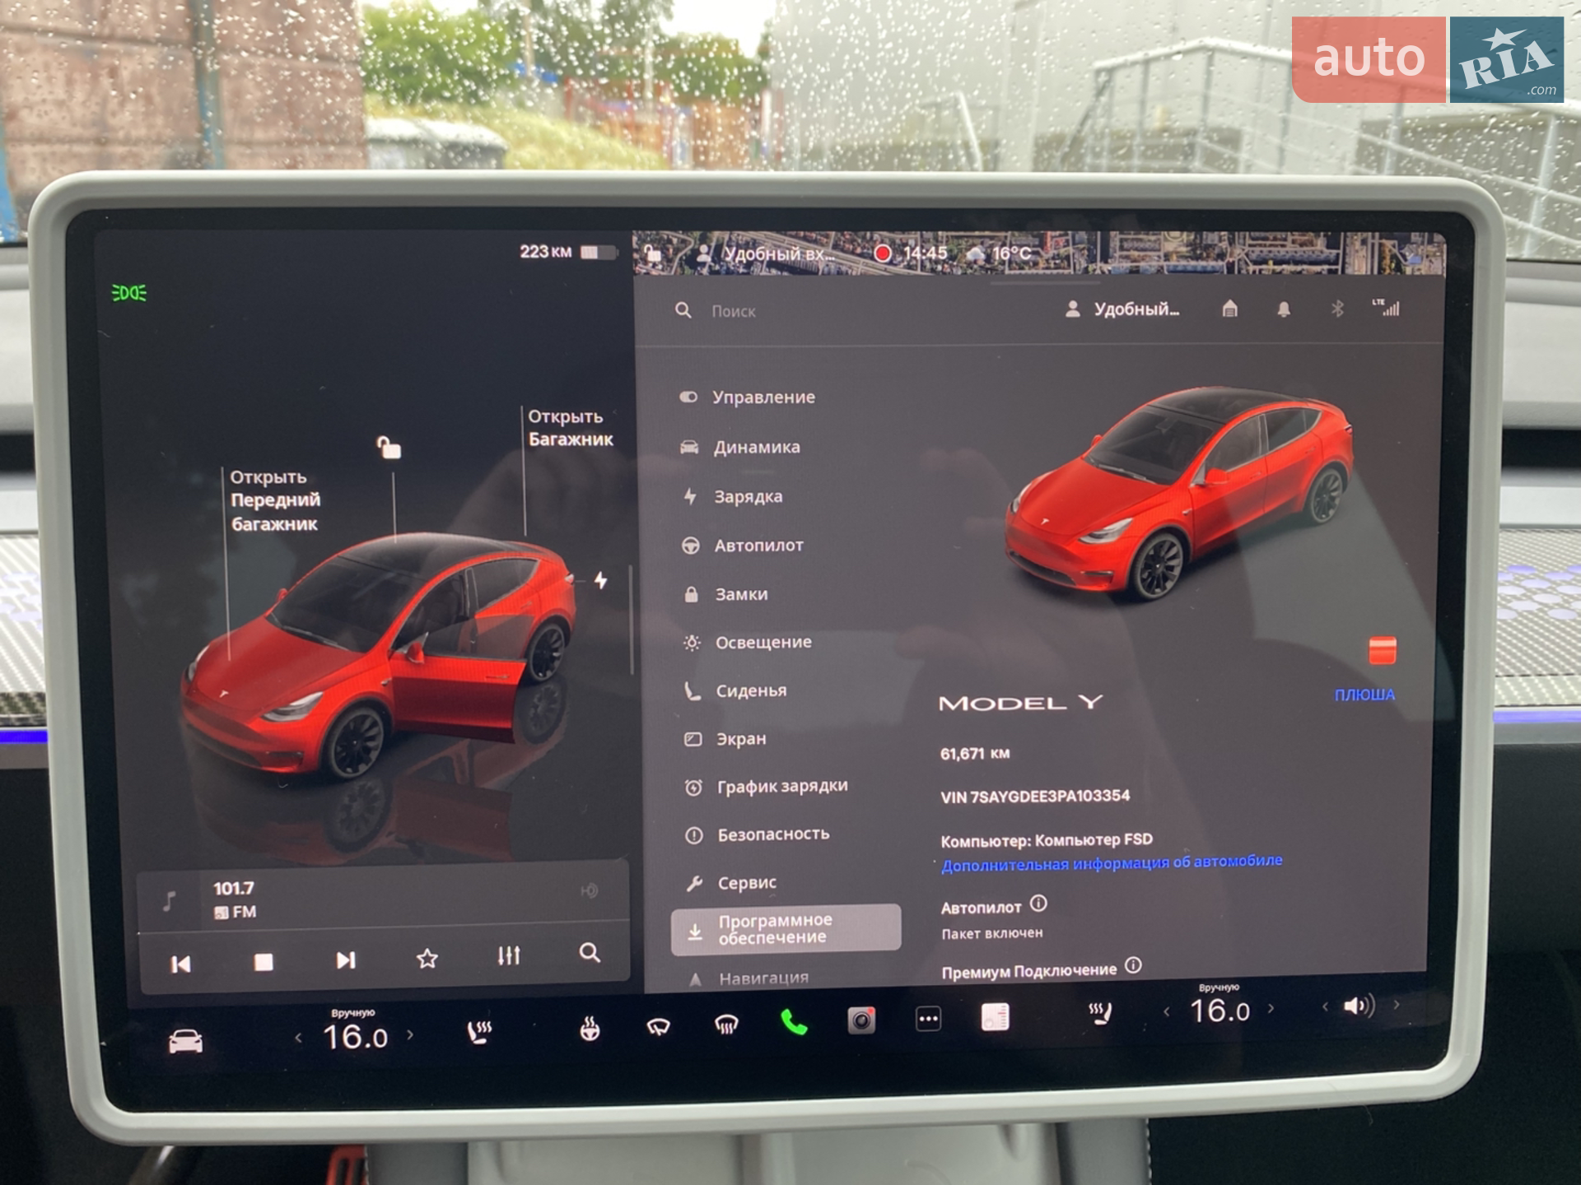1581x1185 pixels.
Task: Tap the 16°C weather indicator
Action: point(999,253)
